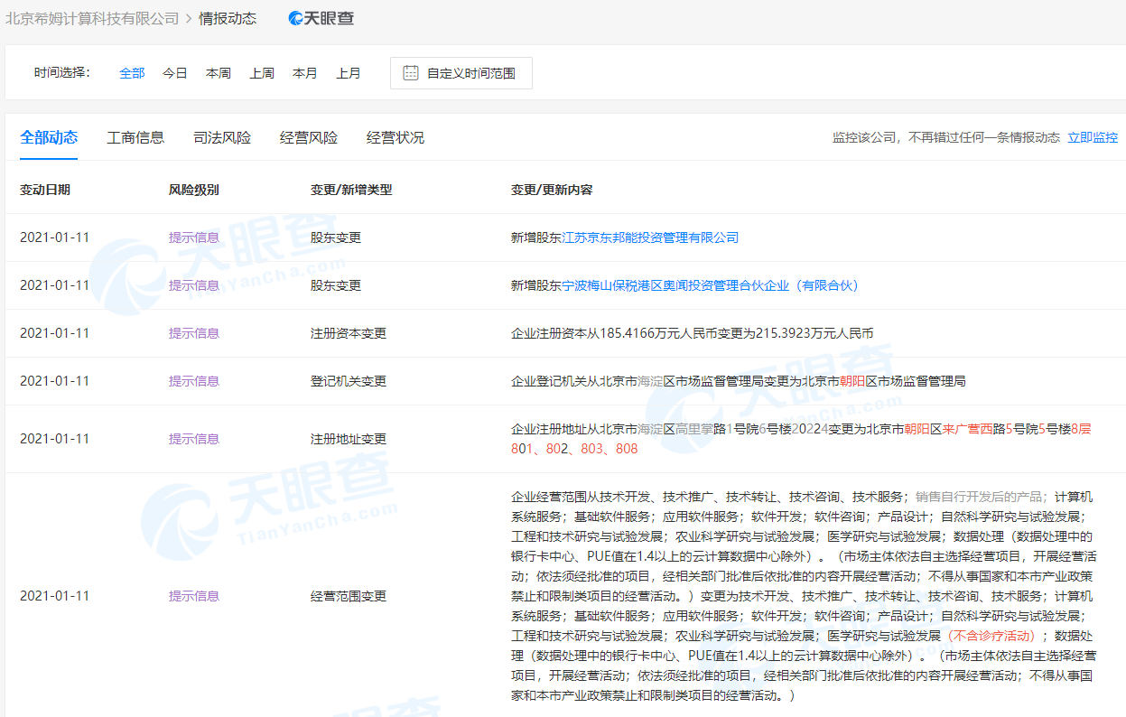Switch to the 工商信息 tab

pos(135,137)
